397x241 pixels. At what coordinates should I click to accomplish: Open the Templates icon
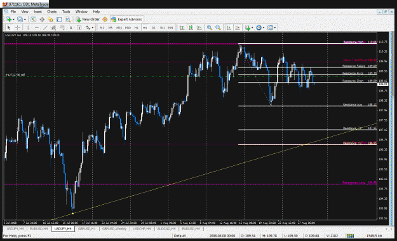click(x=270, y=27)
